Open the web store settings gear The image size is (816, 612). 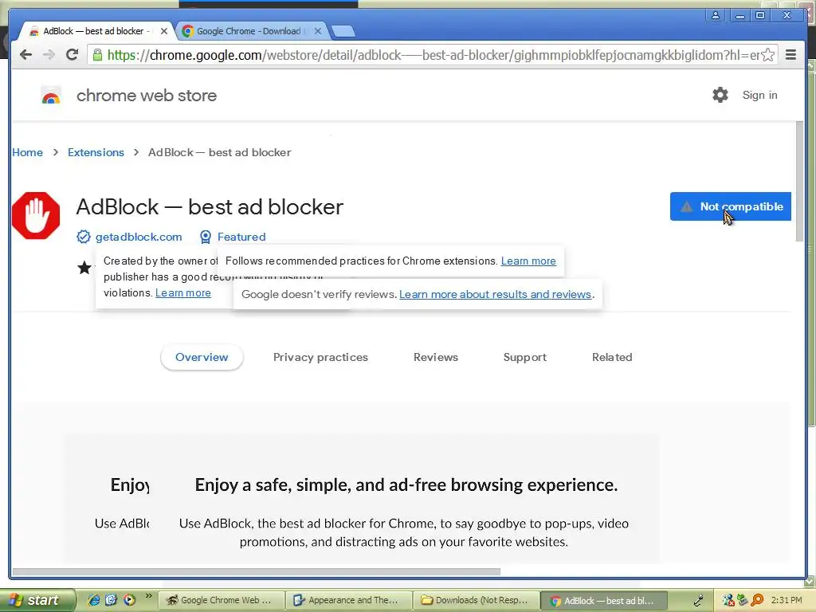click(720, 95)
